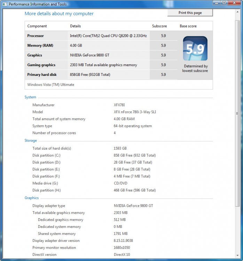Click the Print this page button
The image size is (243, 261).
coord(190,13)
